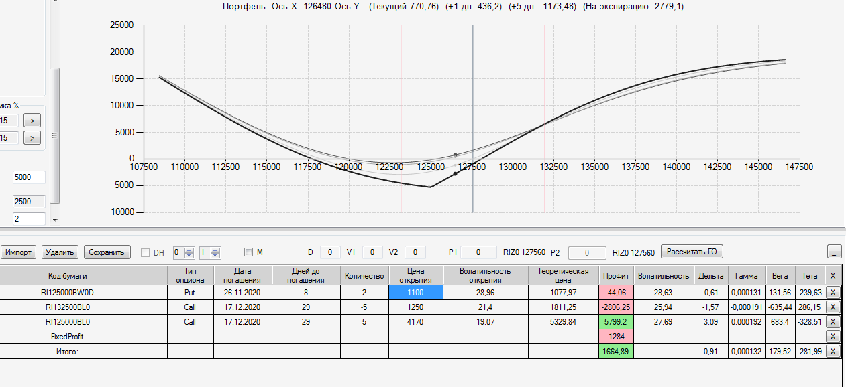Click the lower right-arrow button in left panel
The image size is (846, 387).
[32, 138]
